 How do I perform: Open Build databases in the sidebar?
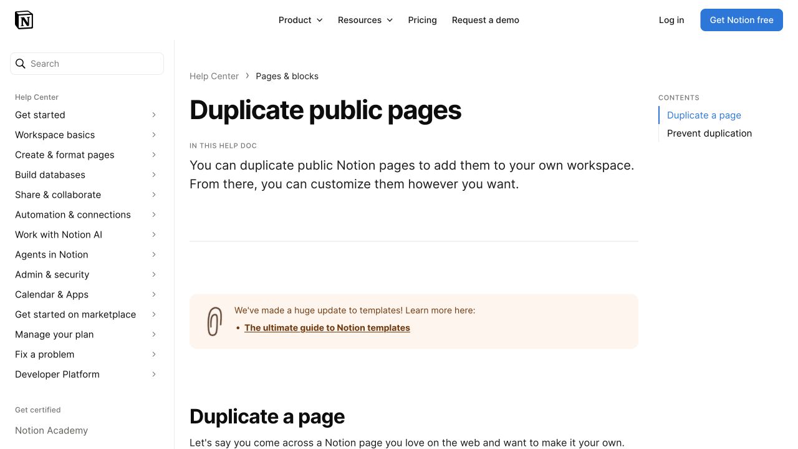coord(50,175)
